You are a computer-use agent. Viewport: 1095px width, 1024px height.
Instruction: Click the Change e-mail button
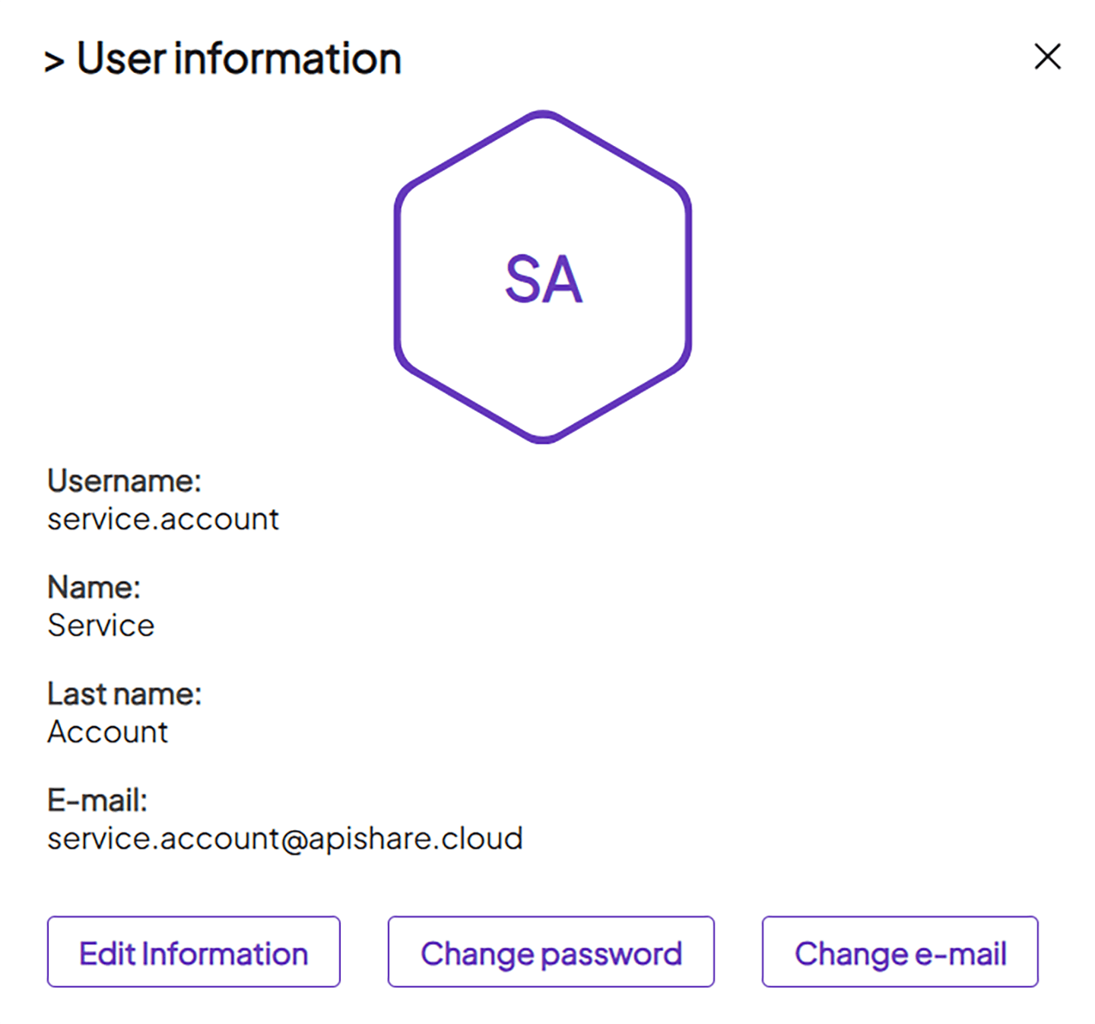click(x=900, y=952)
